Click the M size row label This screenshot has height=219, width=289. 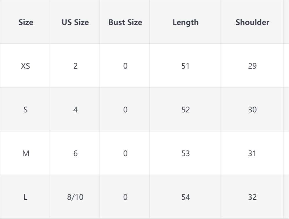click(x=26, y=153)
